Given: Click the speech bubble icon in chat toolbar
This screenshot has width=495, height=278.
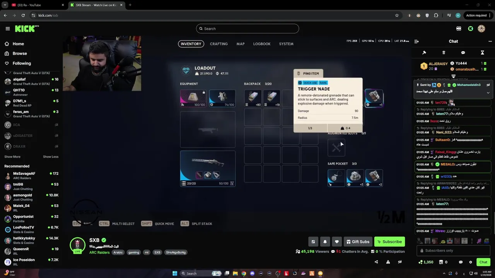Looking at the screenshot, I should pyautogui.click(x=463, y=53).
